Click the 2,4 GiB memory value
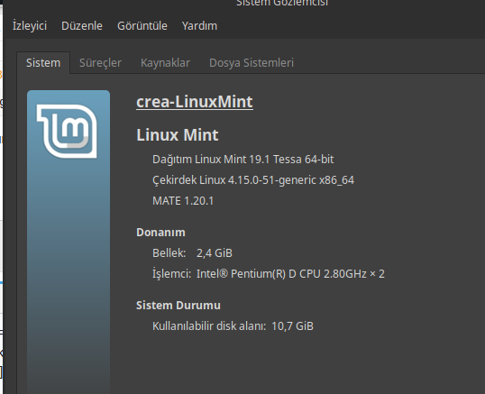Screen dimensions: 485x394 point(215,253)
